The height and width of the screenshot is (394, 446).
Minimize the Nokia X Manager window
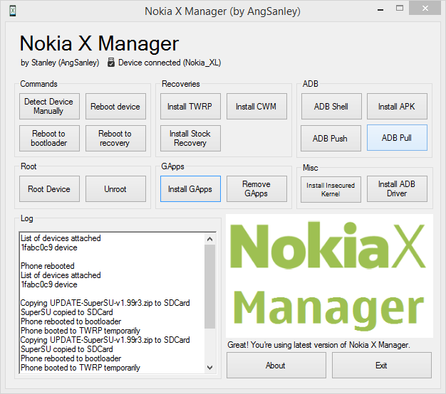[380, 10]
